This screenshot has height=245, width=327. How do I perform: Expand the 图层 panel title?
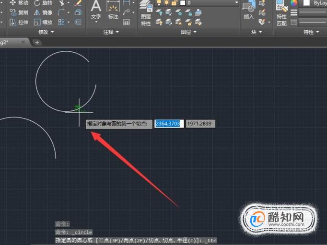click(188, 32)
